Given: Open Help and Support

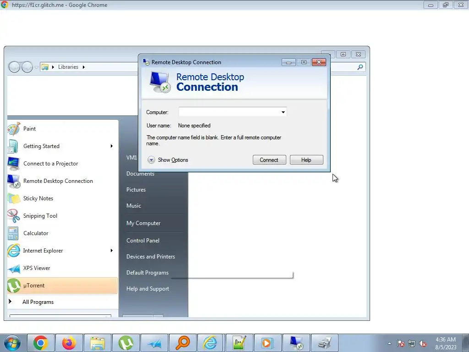Looking at the screenshot, I should [148, 289].
